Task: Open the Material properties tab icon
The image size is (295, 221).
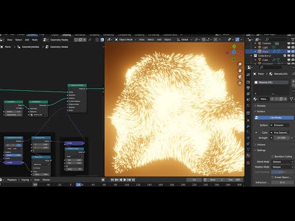Action: (x=248, y=155)
